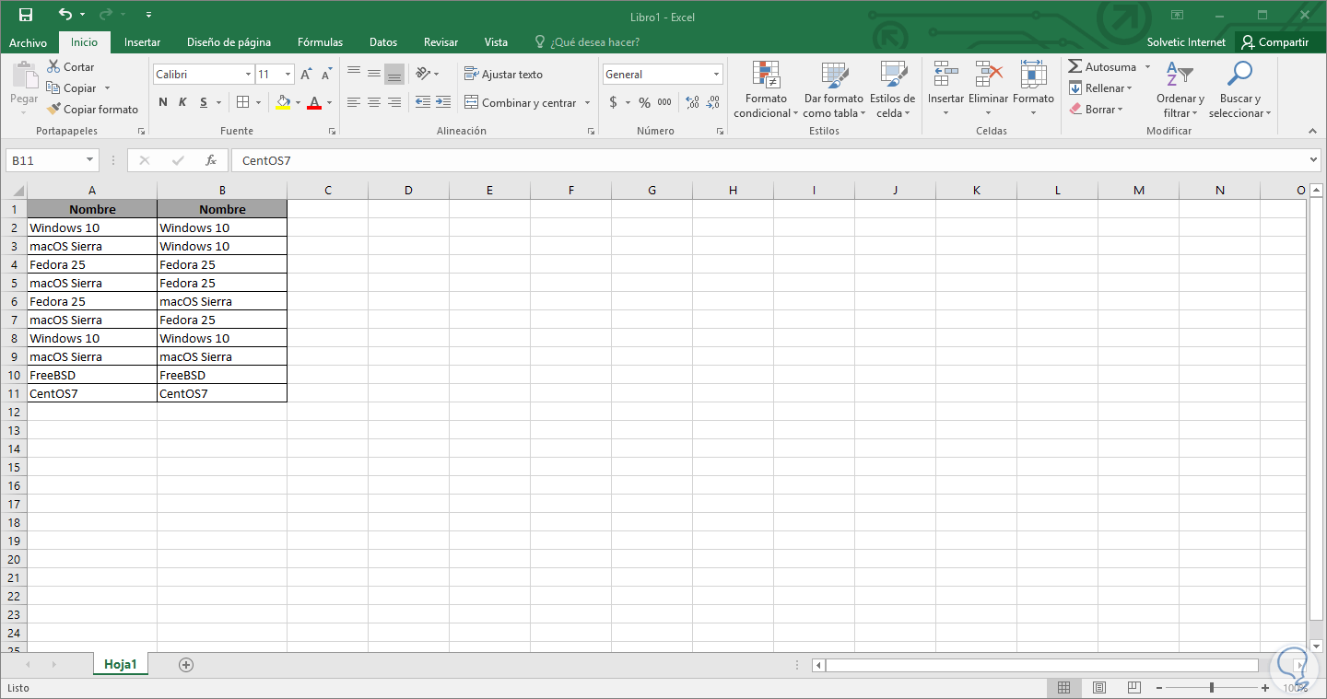Open the Fuente dialog launcher

[332, 132]
